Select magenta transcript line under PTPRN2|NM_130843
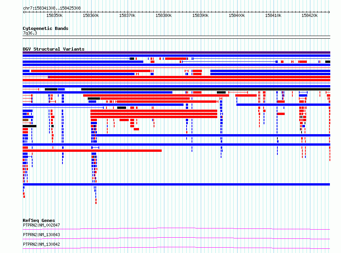The width and height of the screenshot is (341, 253). pos(176,238)
